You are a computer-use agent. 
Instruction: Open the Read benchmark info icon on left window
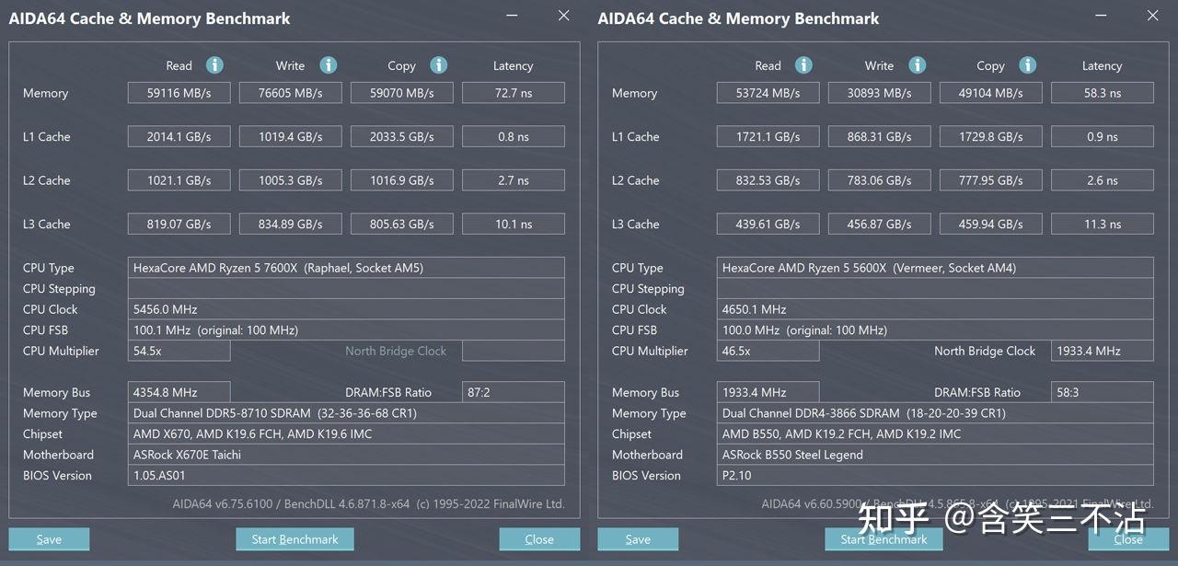(214, 65)
